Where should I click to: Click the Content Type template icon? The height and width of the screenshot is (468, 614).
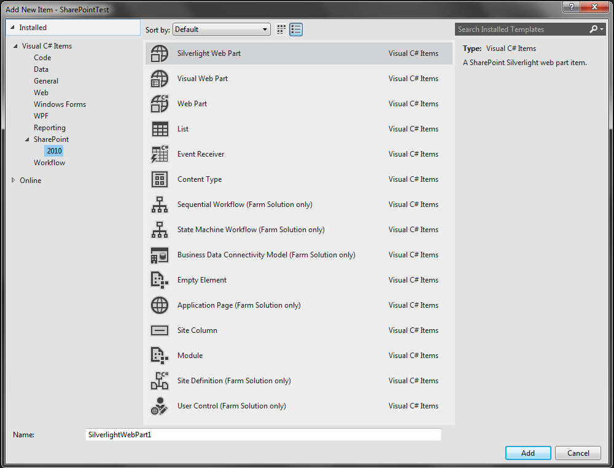[159, 179]
